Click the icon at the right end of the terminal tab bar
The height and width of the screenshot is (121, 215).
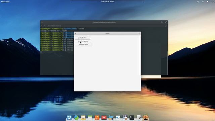(166, 26)
